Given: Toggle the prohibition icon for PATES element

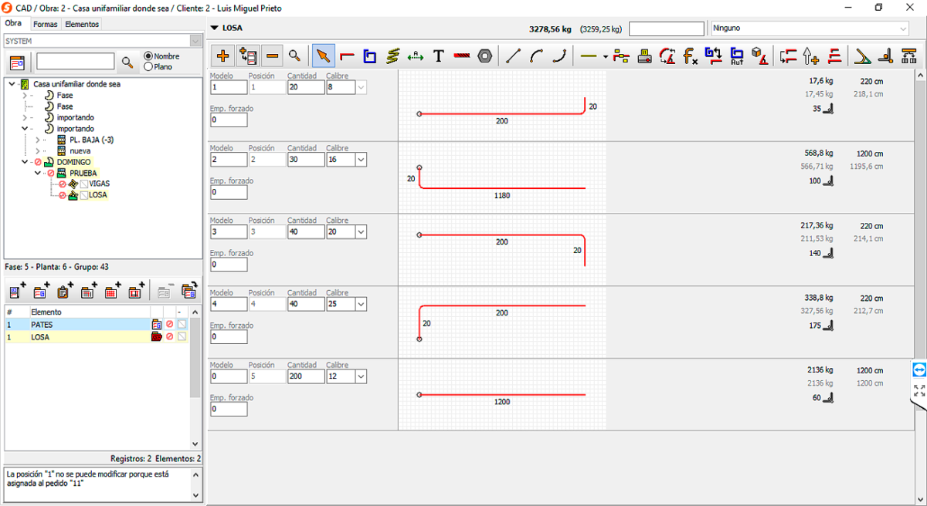Looking at the screenshot, I should (x=170, y=324).
